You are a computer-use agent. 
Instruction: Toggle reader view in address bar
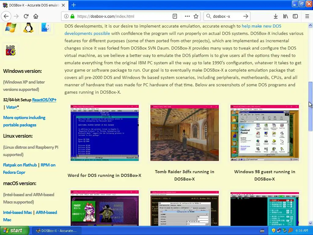[175, 17]
